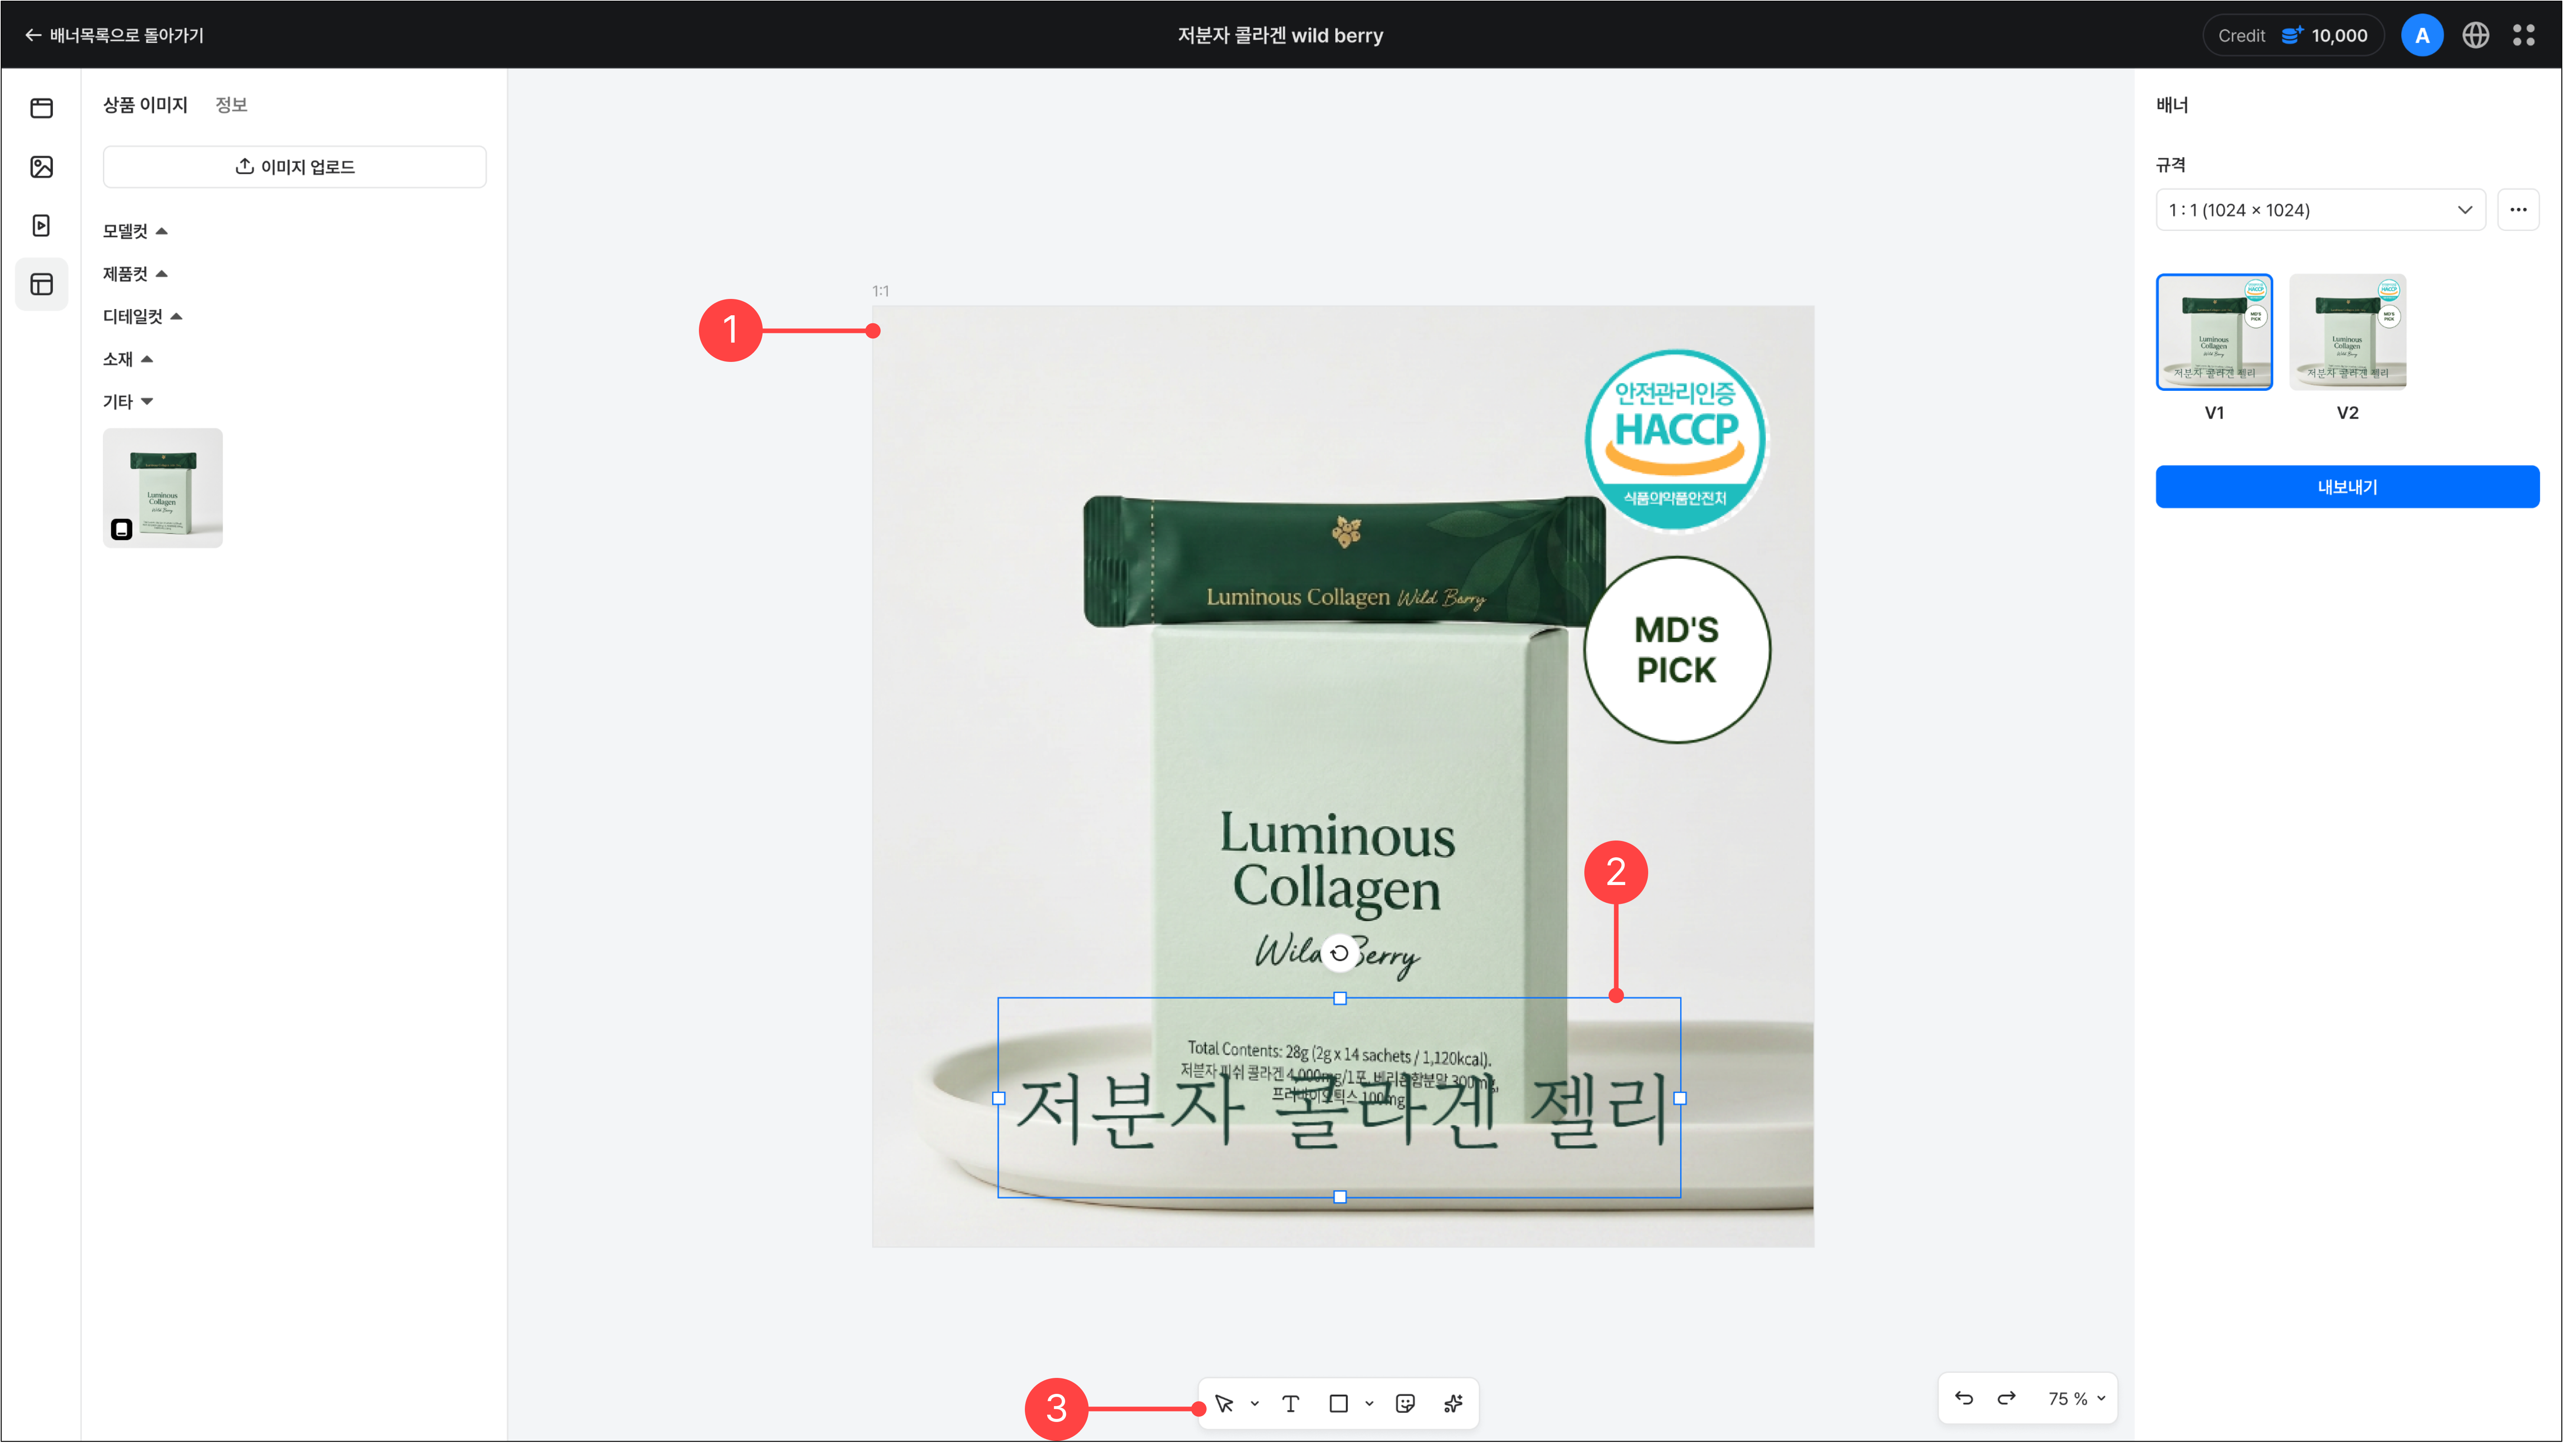This screenshot has height=1456, width=2563.
Task: Go back to the banner list
Action: [114, 35]
